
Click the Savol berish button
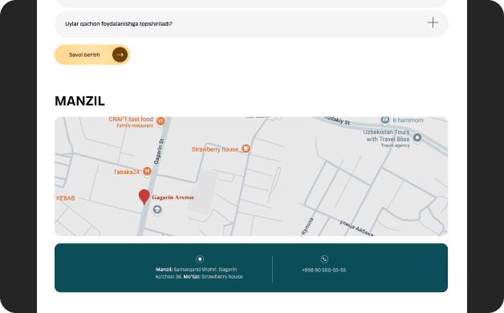pos(92,55)
